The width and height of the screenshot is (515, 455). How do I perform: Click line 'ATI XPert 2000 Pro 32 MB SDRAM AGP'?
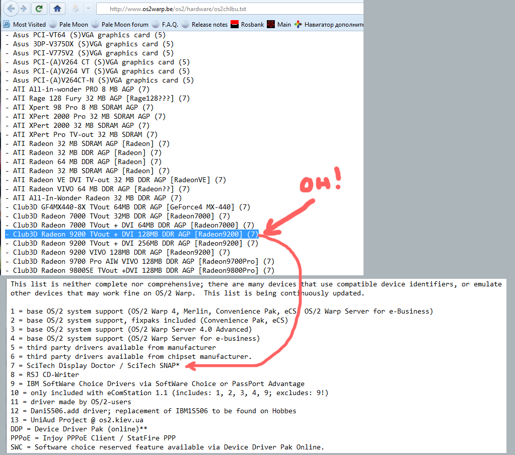[86, 117]
